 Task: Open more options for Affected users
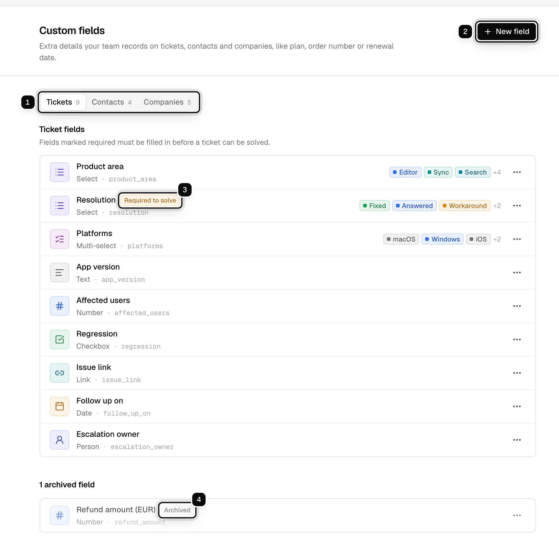pos(517,306)
